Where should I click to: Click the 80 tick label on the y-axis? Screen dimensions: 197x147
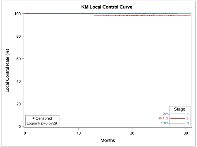[18, 36]
